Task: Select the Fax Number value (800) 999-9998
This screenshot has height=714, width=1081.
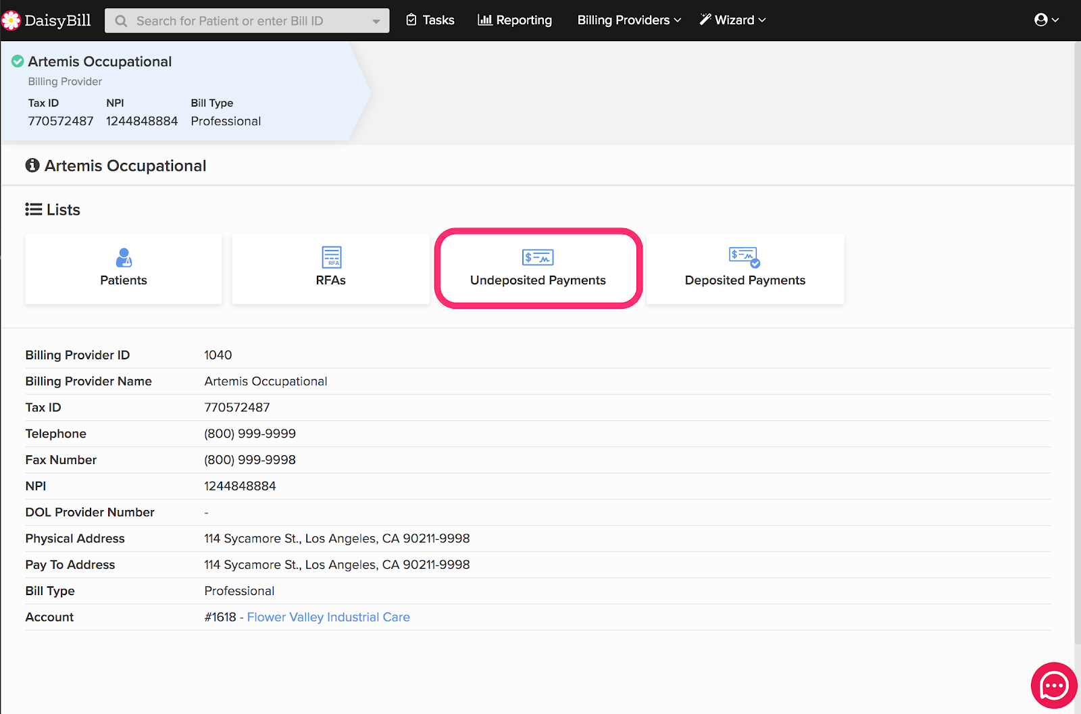Action: point(250,460)
